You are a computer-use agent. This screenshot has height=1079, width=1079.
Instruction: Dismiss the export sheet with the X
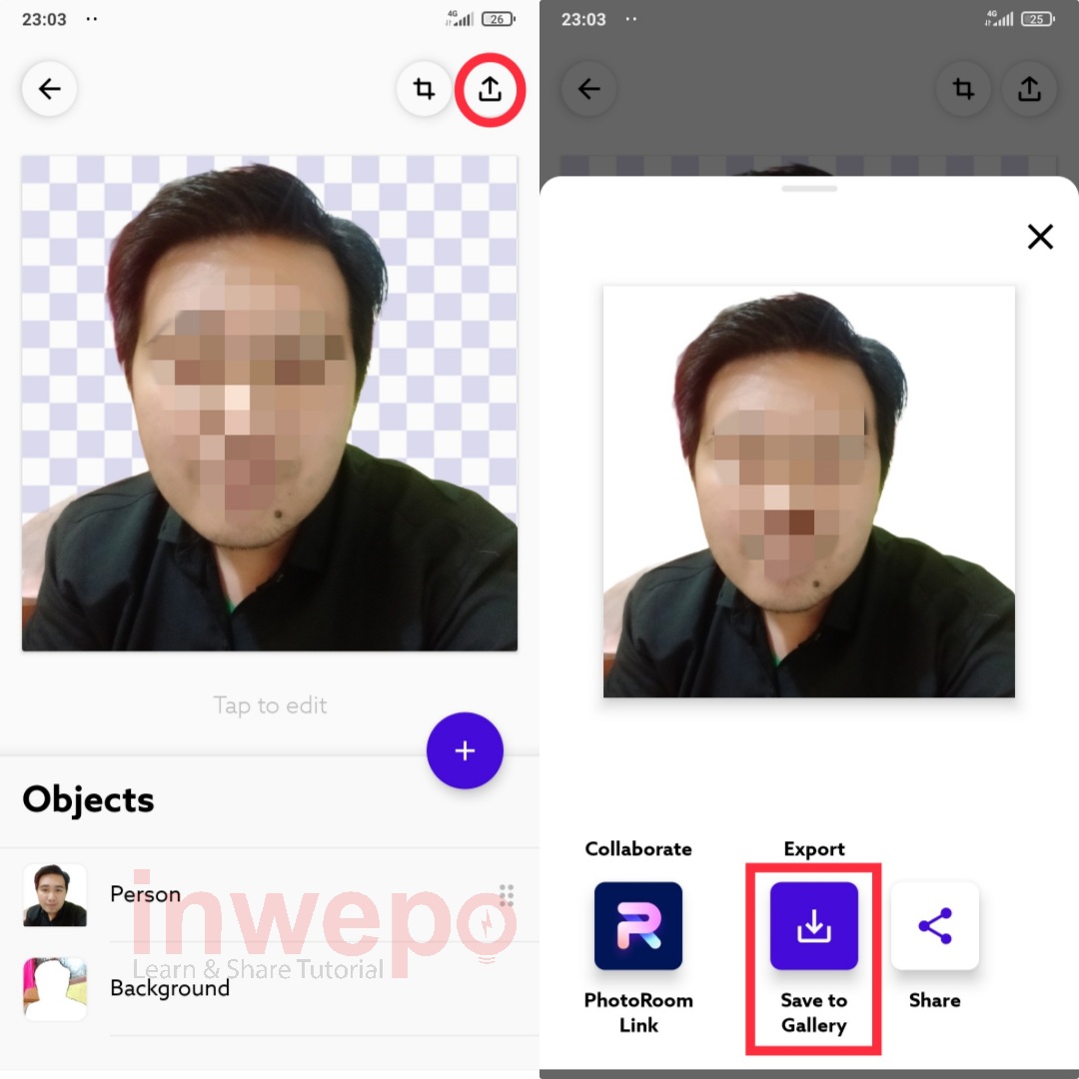pos(1040,237)
